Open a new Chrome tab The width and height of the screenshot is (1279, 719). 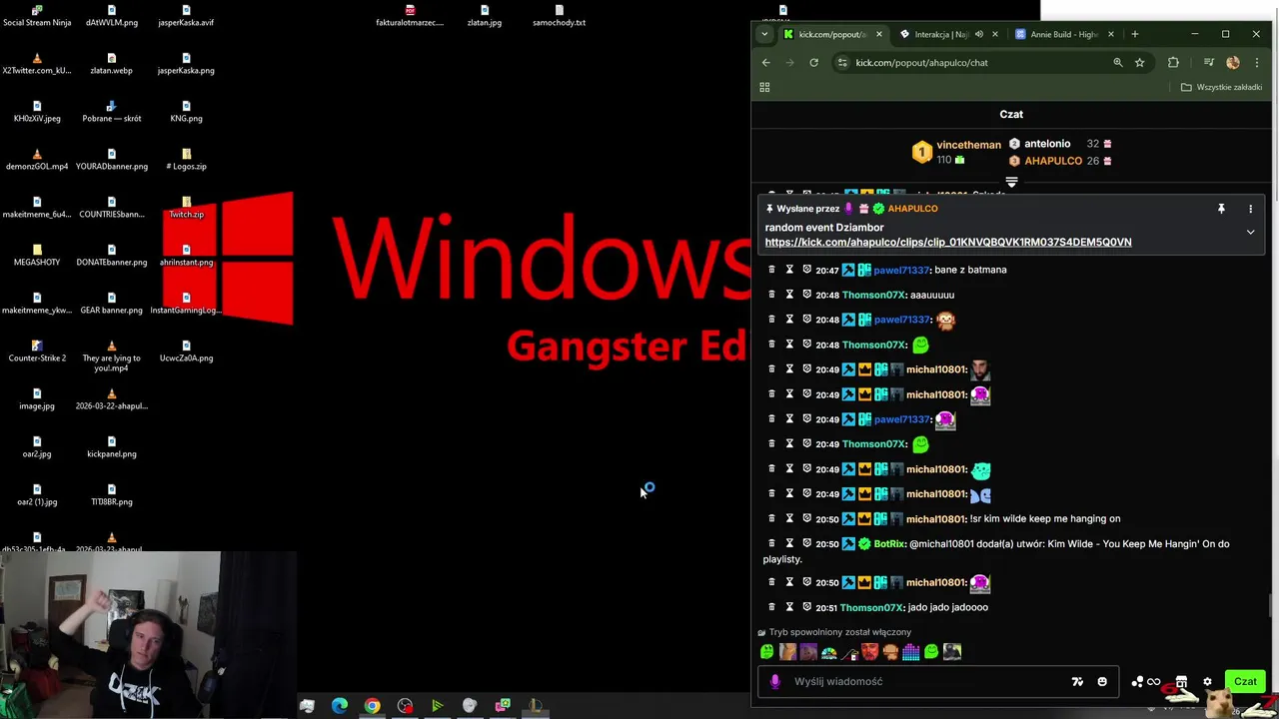1134,34
